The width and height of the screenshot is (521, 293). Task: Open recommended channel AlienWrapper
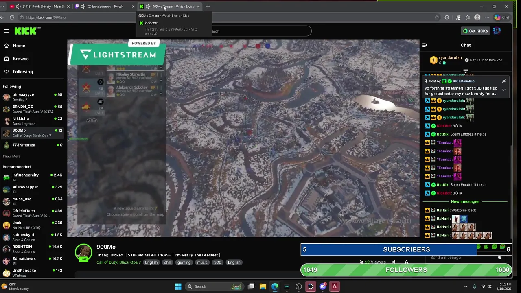pyautogui.click(x=33, y=189)
